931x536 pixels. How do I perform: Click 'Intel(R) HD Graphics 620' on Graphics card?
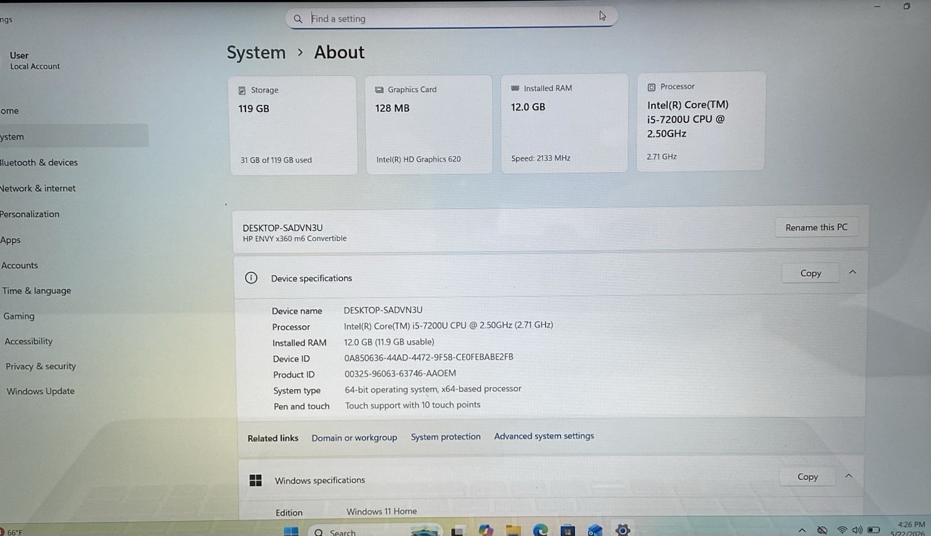(x=418, y=159)
